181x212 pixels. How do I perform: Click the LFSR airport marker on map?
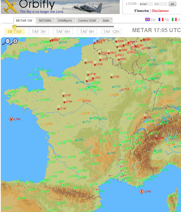pyautogui.click(x=111, y=77)
